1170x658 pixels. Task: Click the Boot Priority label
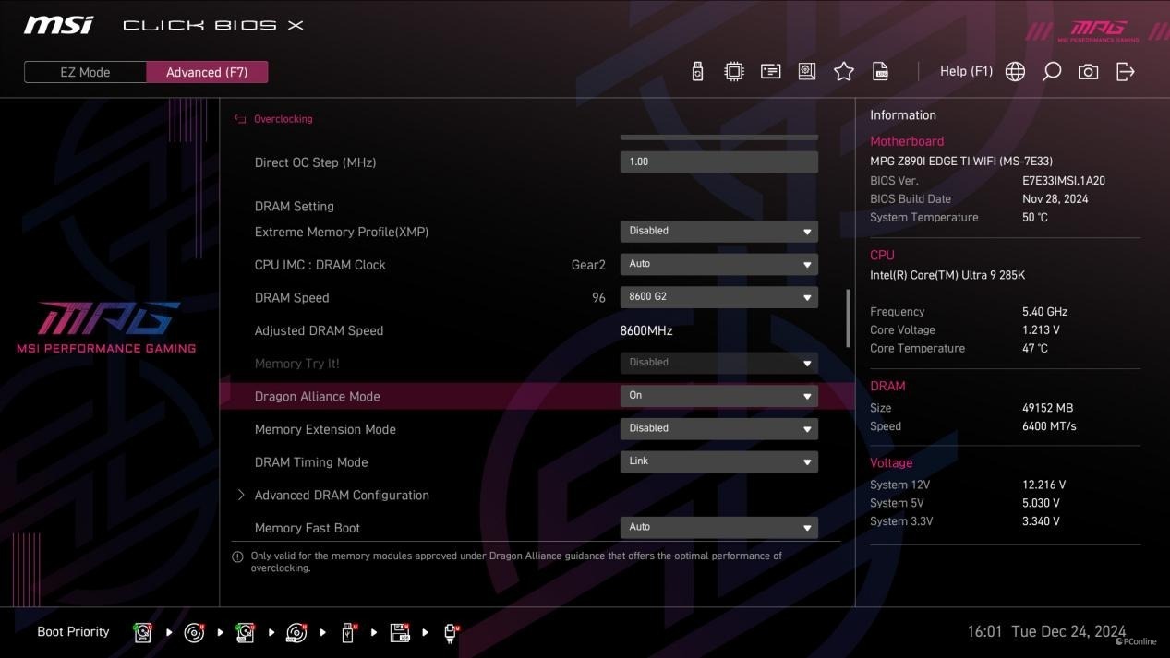[x=73, y=632]
